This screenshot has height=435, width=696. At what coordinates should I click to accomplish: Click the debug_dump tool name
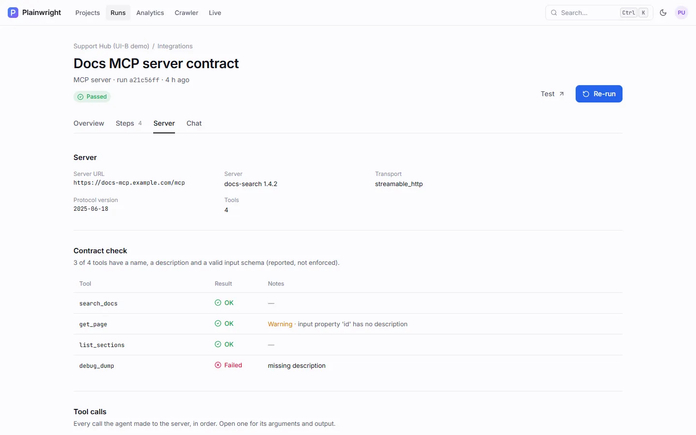coord(97,366)
